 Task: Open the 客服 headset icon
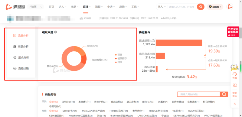[x=235, y=74]
